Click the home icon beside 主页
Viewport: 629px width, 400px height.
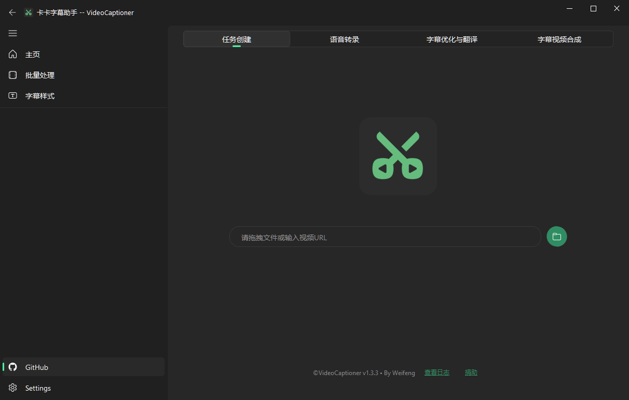click(x=13, y=54)
